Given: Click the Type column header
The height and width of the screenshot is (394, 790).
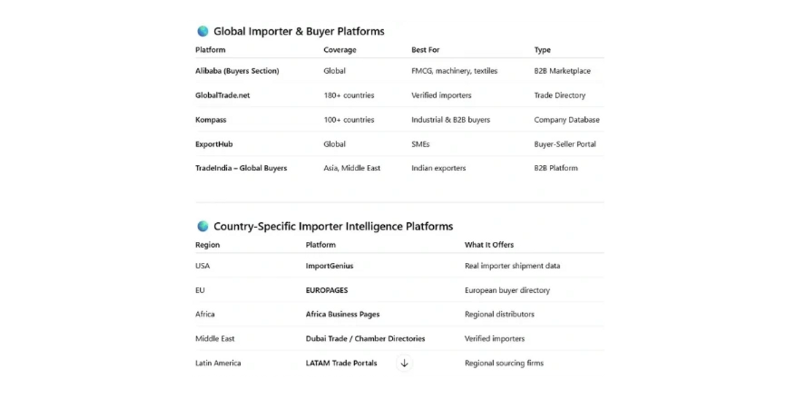Looking at the screenshot, I should pyautogui.click(x=542, y=50).
